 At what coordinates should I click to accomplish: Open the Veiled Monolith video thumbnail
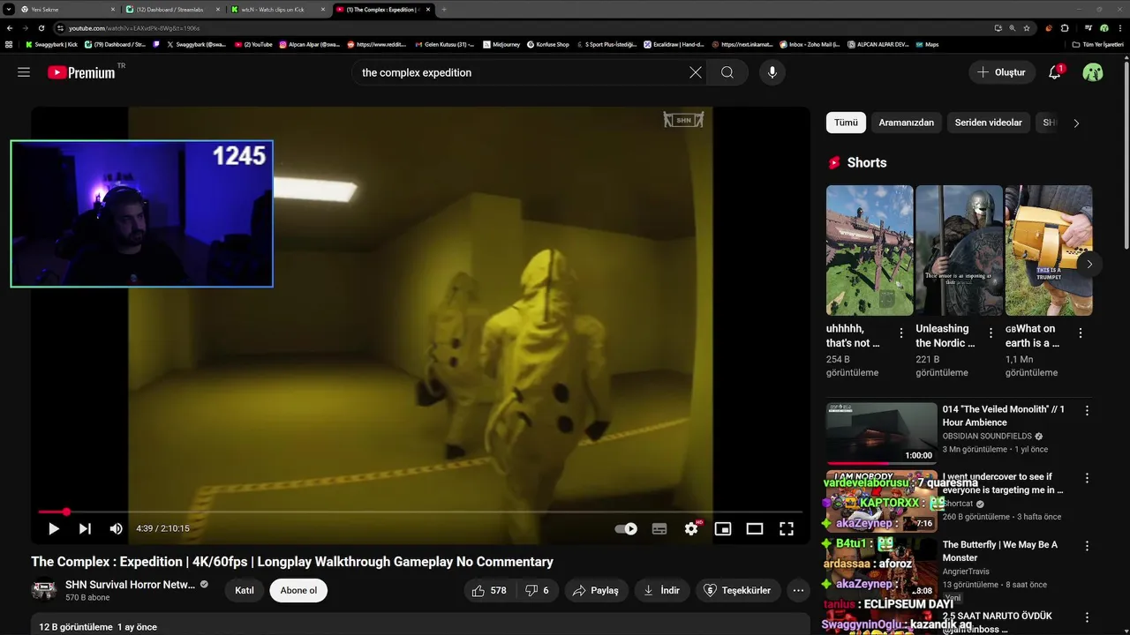[x=881, y=433]
